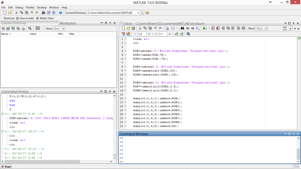Run motika.m with green play button
Viewport: 301px width, 169px height.
pos(205,28)
